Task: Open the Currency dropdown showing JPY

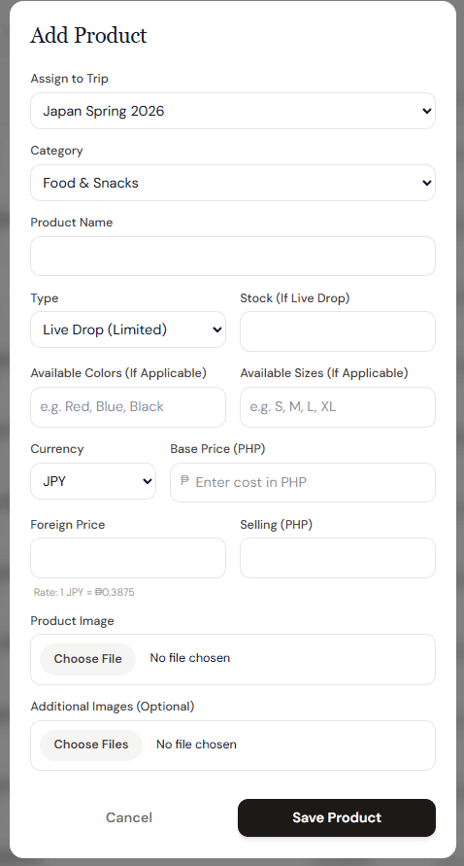Action: pyautogui.click(x=93, y=481)
